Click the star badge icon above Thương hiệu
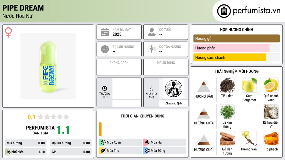Viewport: 285px width, 160px height. click(x=105, y=88)
